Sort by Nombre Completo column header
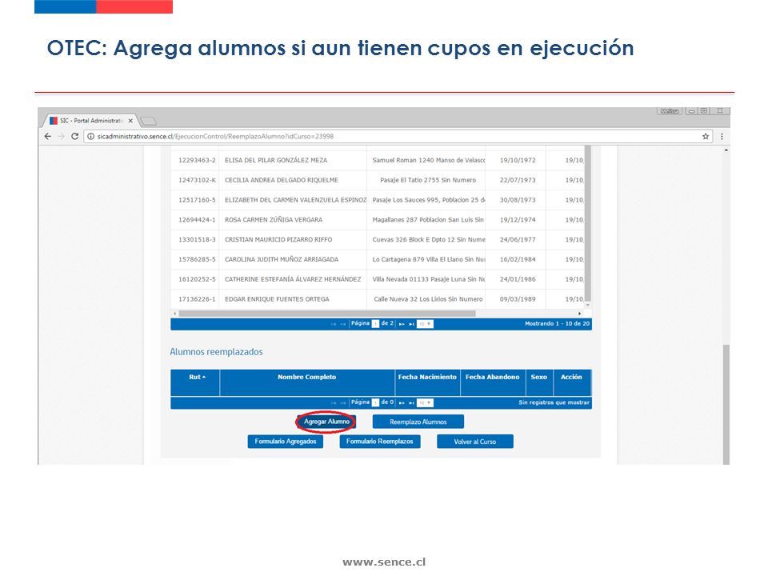The image size is (768, 576). [307, 382]
